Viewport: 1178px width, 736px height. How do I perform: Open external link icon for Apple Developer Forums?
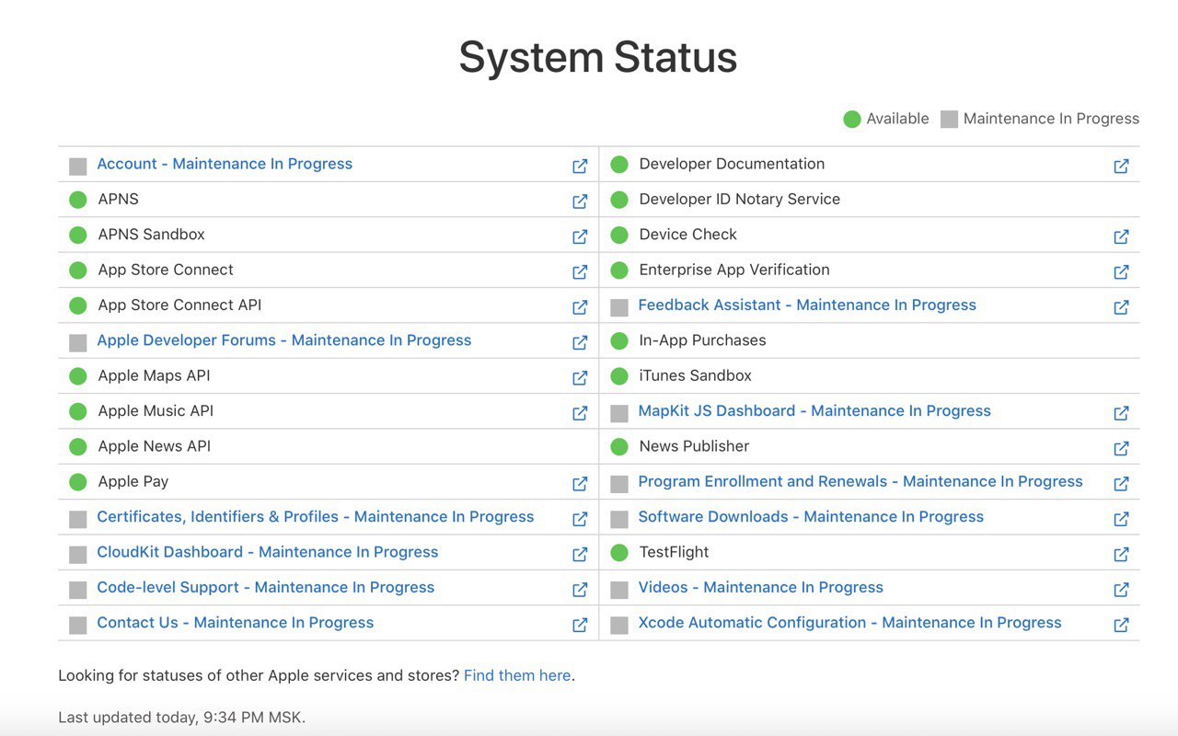pos(580,342)
